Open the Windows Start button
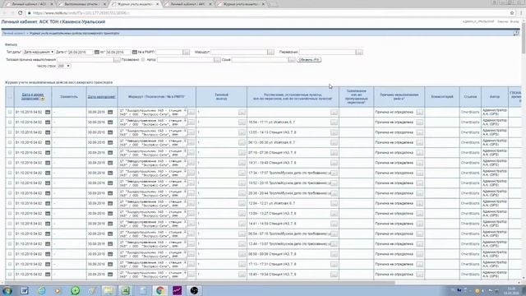 click(7, 290)
